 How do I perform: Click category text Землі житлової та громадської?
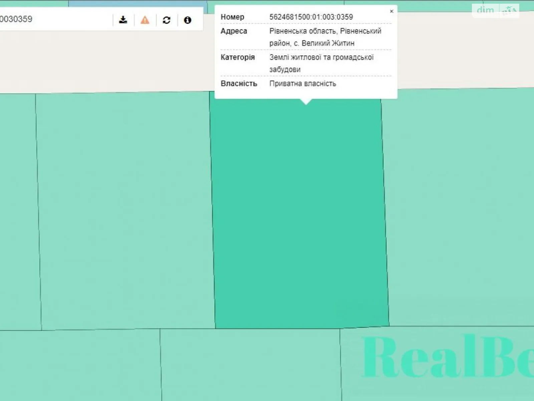[321, 57]
